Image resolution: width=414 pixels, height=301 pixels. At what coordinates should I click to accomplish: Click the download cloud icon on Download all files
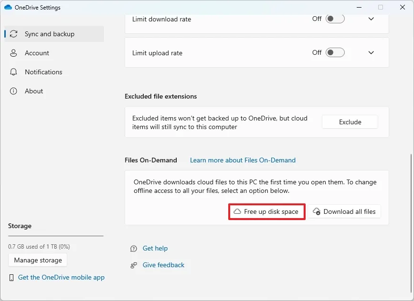pos(316,211)
